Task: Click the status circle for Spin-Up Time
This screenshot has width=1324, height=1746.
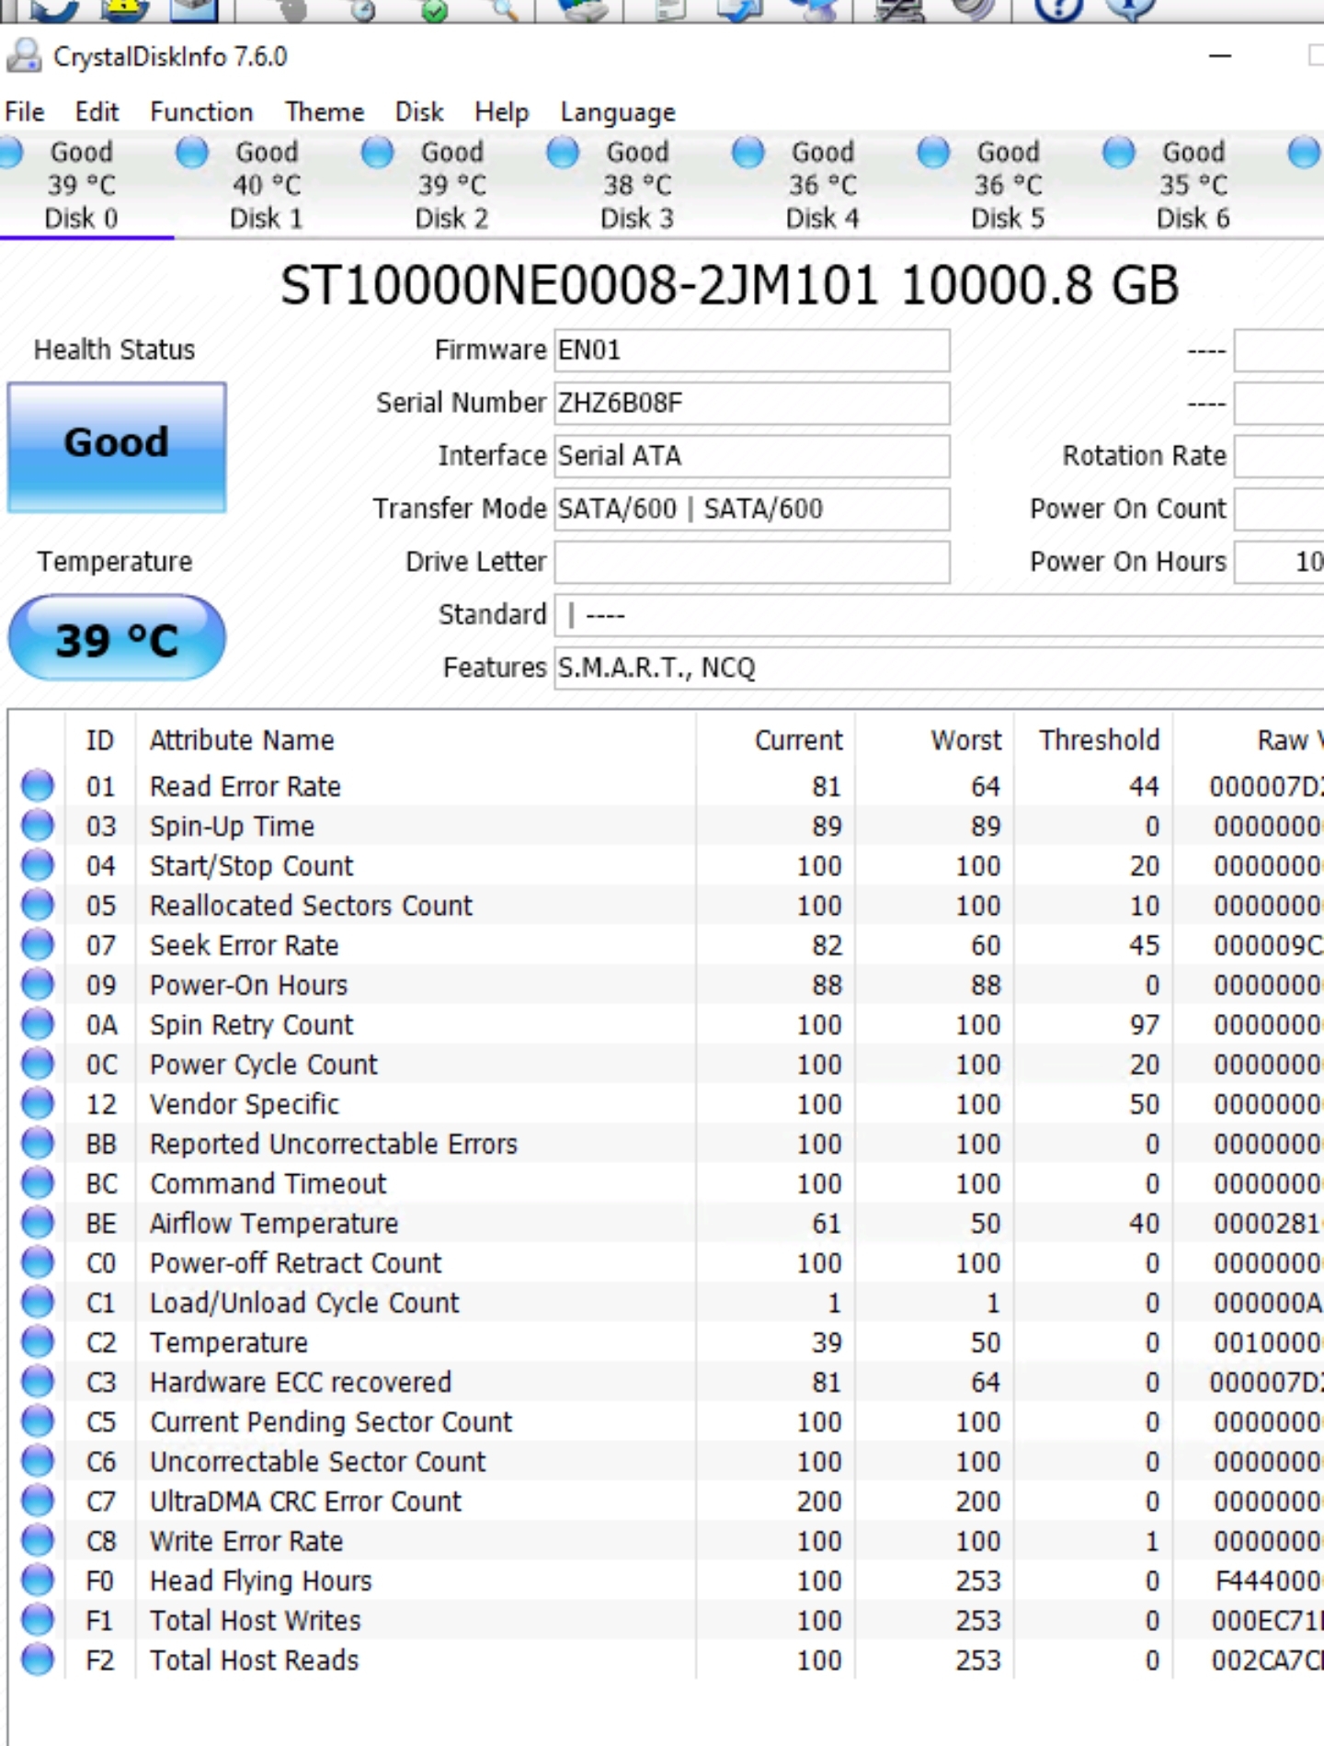Action: click(38, 825)
